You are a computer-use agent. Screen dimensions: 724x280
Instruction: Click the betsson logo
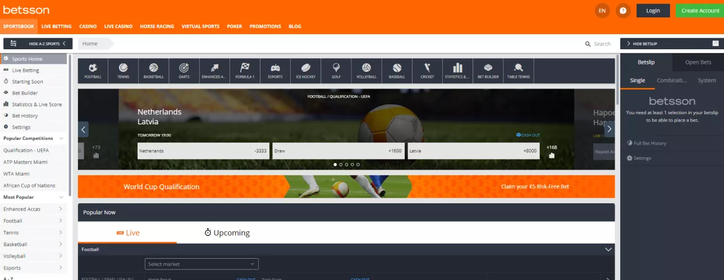click(26, 10)
